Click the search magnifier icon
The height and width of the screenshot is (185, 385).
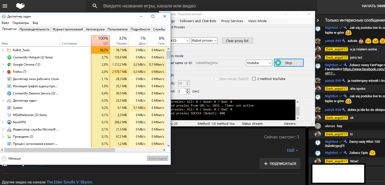[x=95, y=6]
